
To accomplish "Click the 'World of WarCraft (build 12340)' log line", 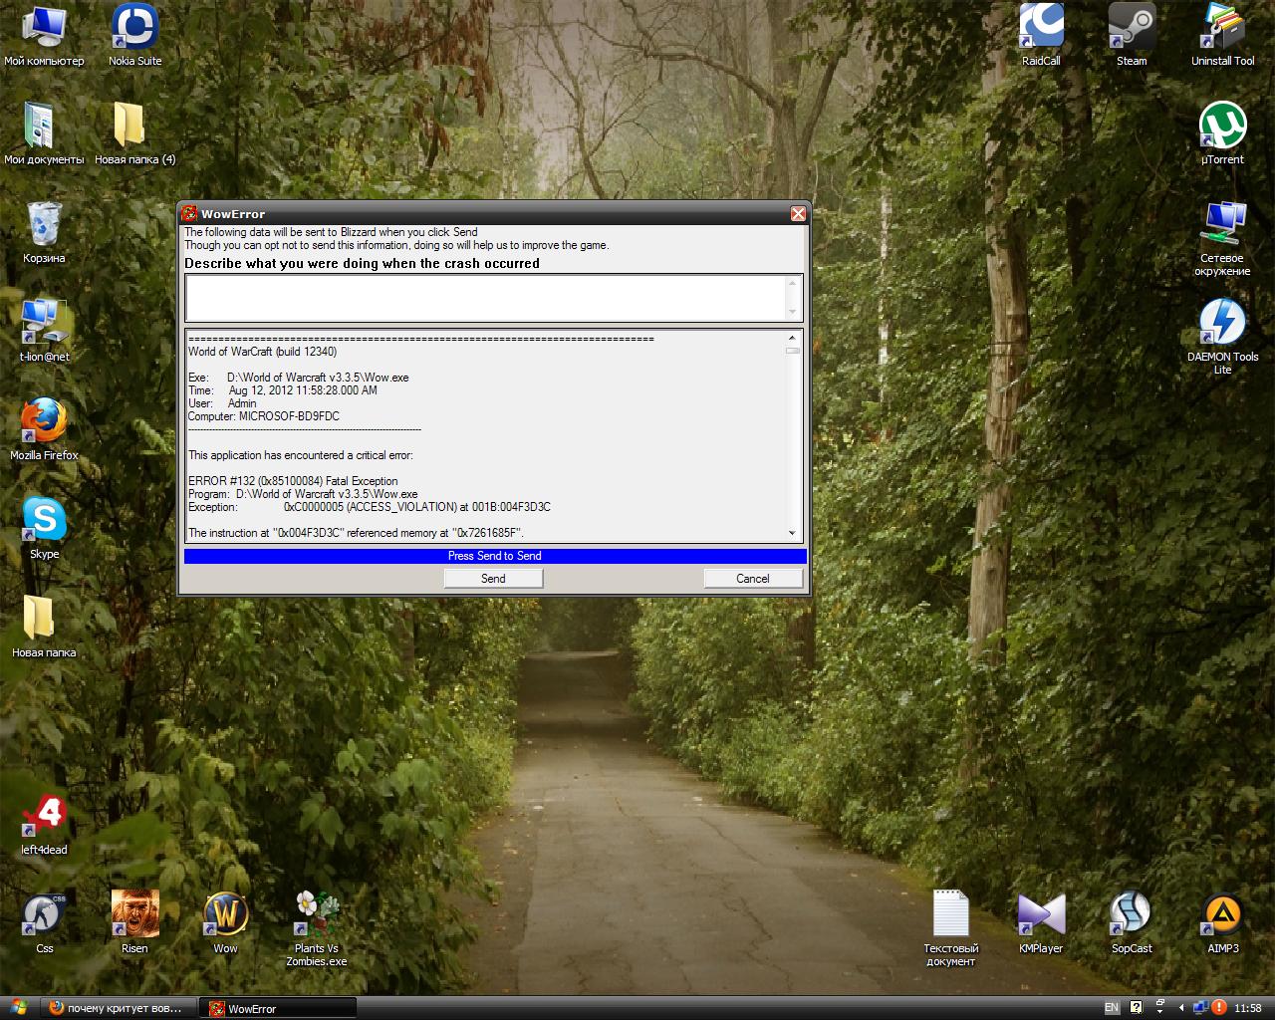I will [x=262, y=352].
